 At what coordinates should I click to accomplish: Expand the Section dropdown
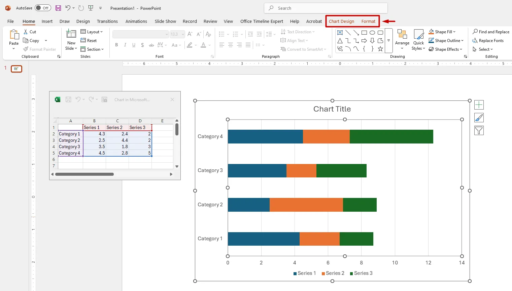[92, 49]
